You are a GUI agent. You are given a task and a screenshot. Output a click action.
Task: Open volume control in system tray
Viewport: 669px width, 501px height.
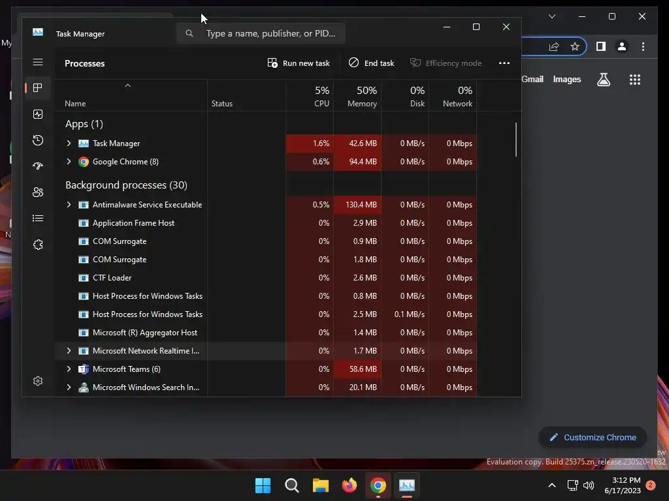589,485
